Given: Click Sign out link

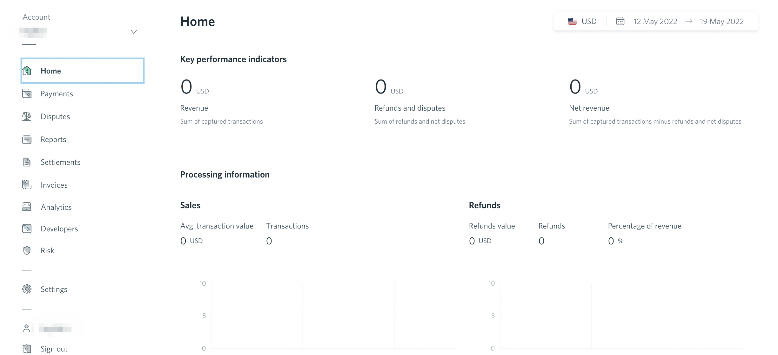Looking at the screenshot, I should pyautogui.click(x=54, y=349).
